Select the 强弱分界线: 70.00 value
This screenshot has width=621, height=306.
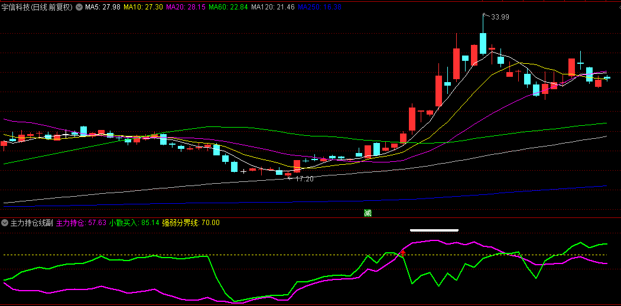click(x=191, y=223)
